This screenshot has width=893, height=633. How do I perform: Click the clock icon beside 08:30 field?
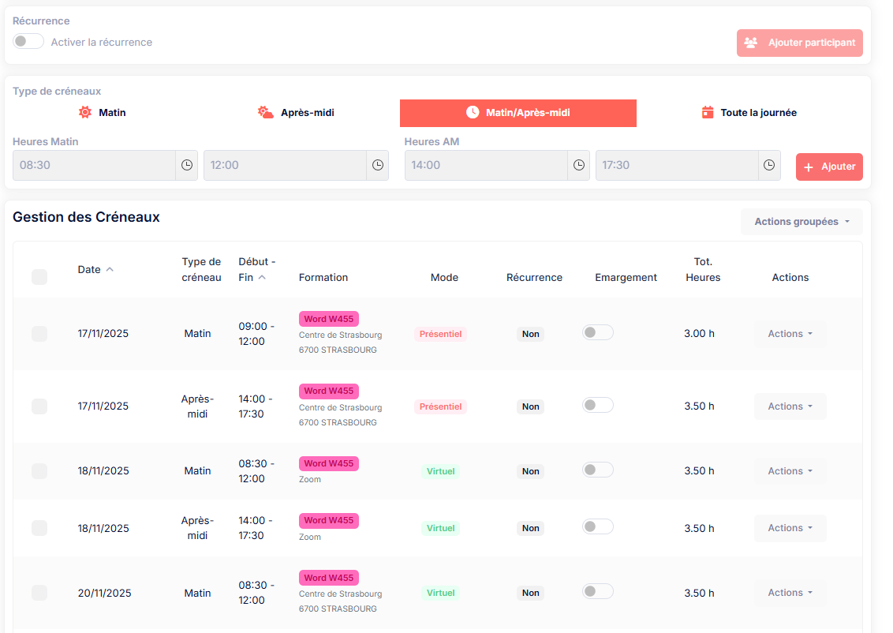(x=187, y=165)
